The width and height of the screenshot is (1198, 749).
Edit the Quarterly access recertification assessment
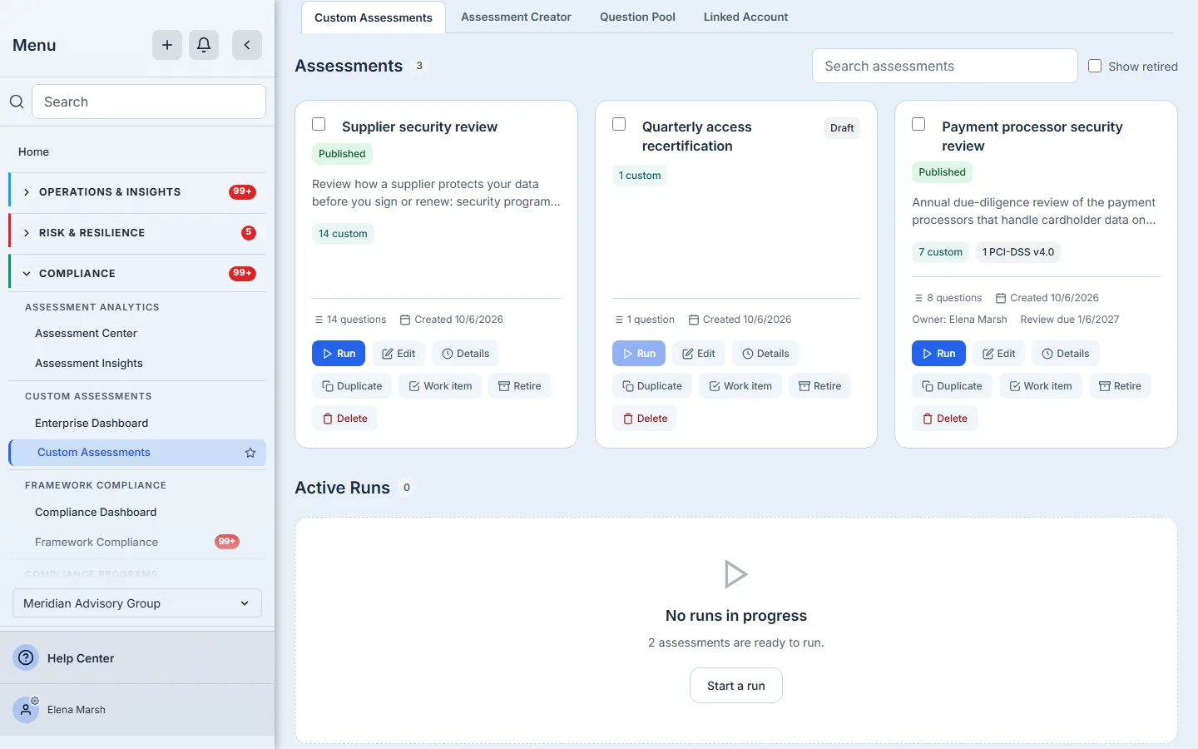[x=699, y=354]
